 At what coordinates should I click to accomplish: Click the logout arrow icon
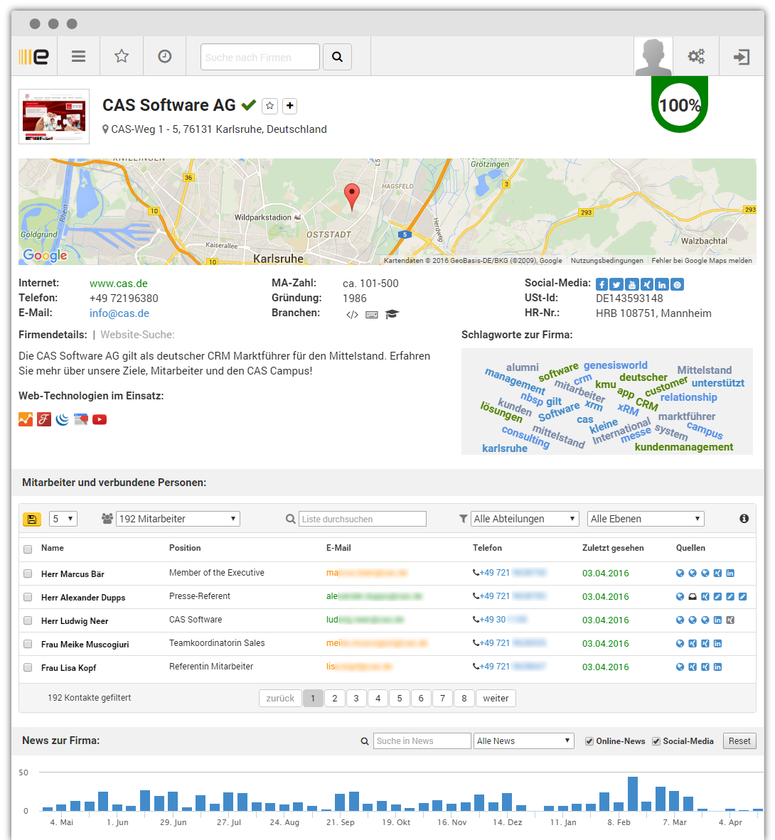pyautogui.click(x=742, y=57)
